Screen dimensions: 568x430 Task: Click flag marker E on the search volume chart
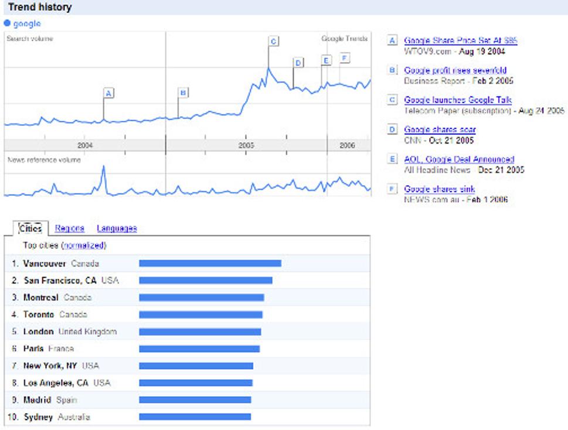[x=326, y=60]
